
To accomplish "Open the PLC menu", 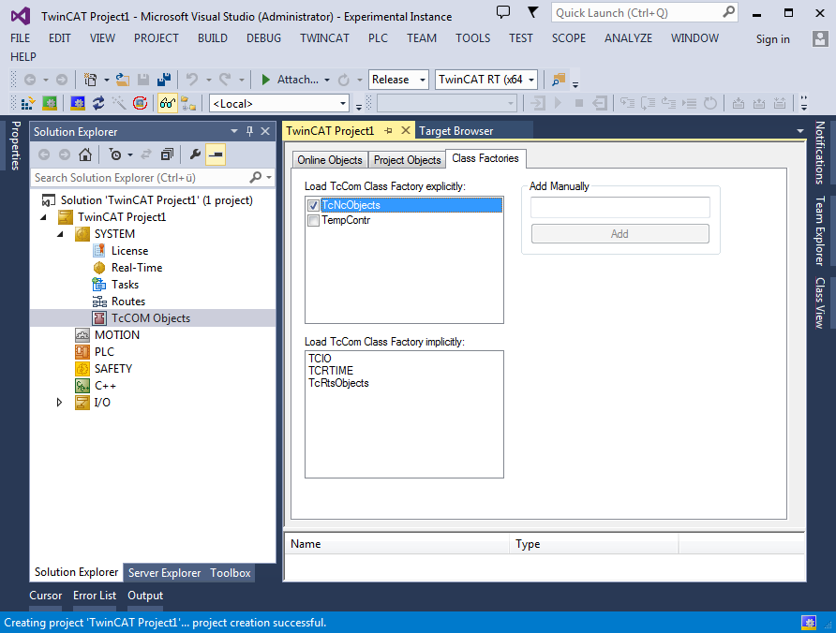I will pyautogui.click(x=378, y=38).
